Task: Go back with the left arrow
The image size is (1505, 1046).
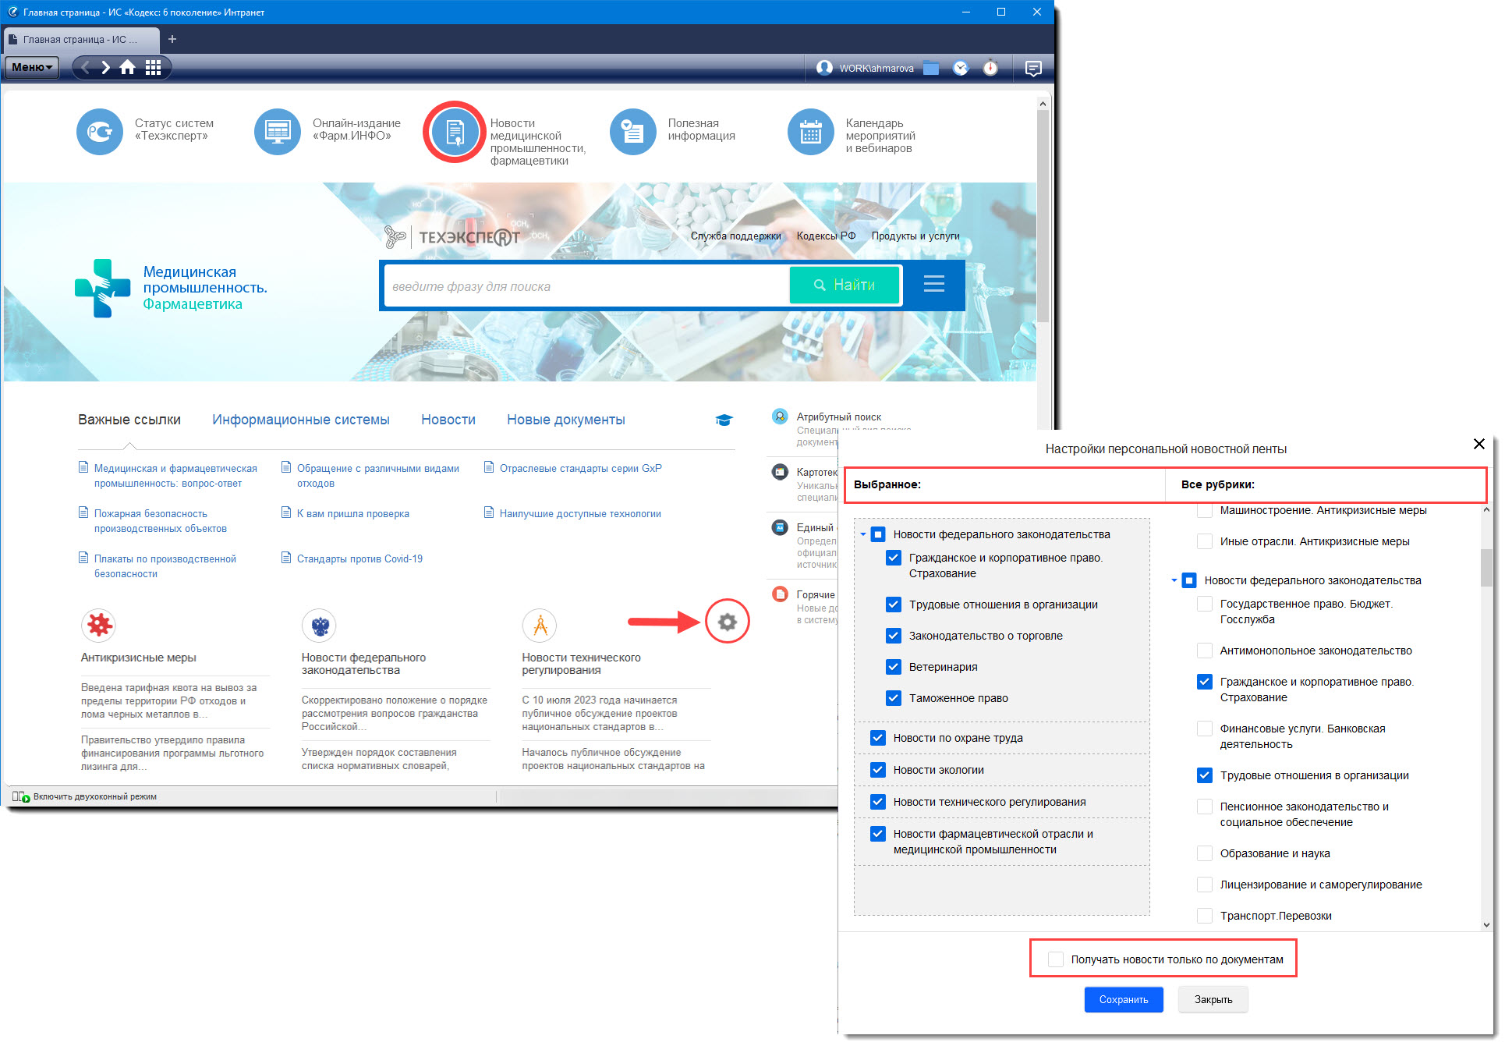Action: point(86,68)
